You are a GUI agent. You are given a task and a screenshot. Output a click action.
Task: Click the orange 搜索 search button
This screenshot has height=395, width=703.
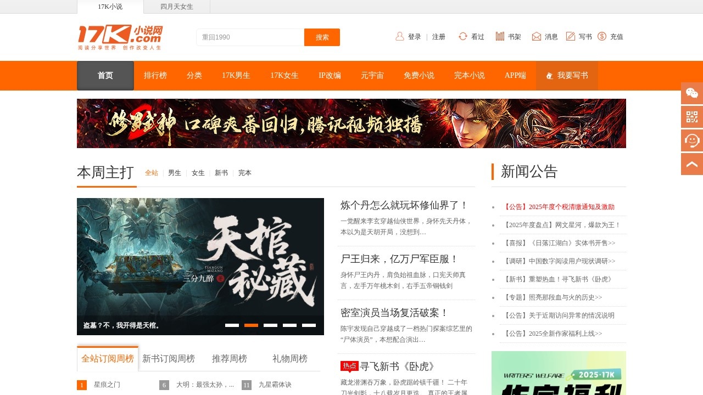pos(322,37)
